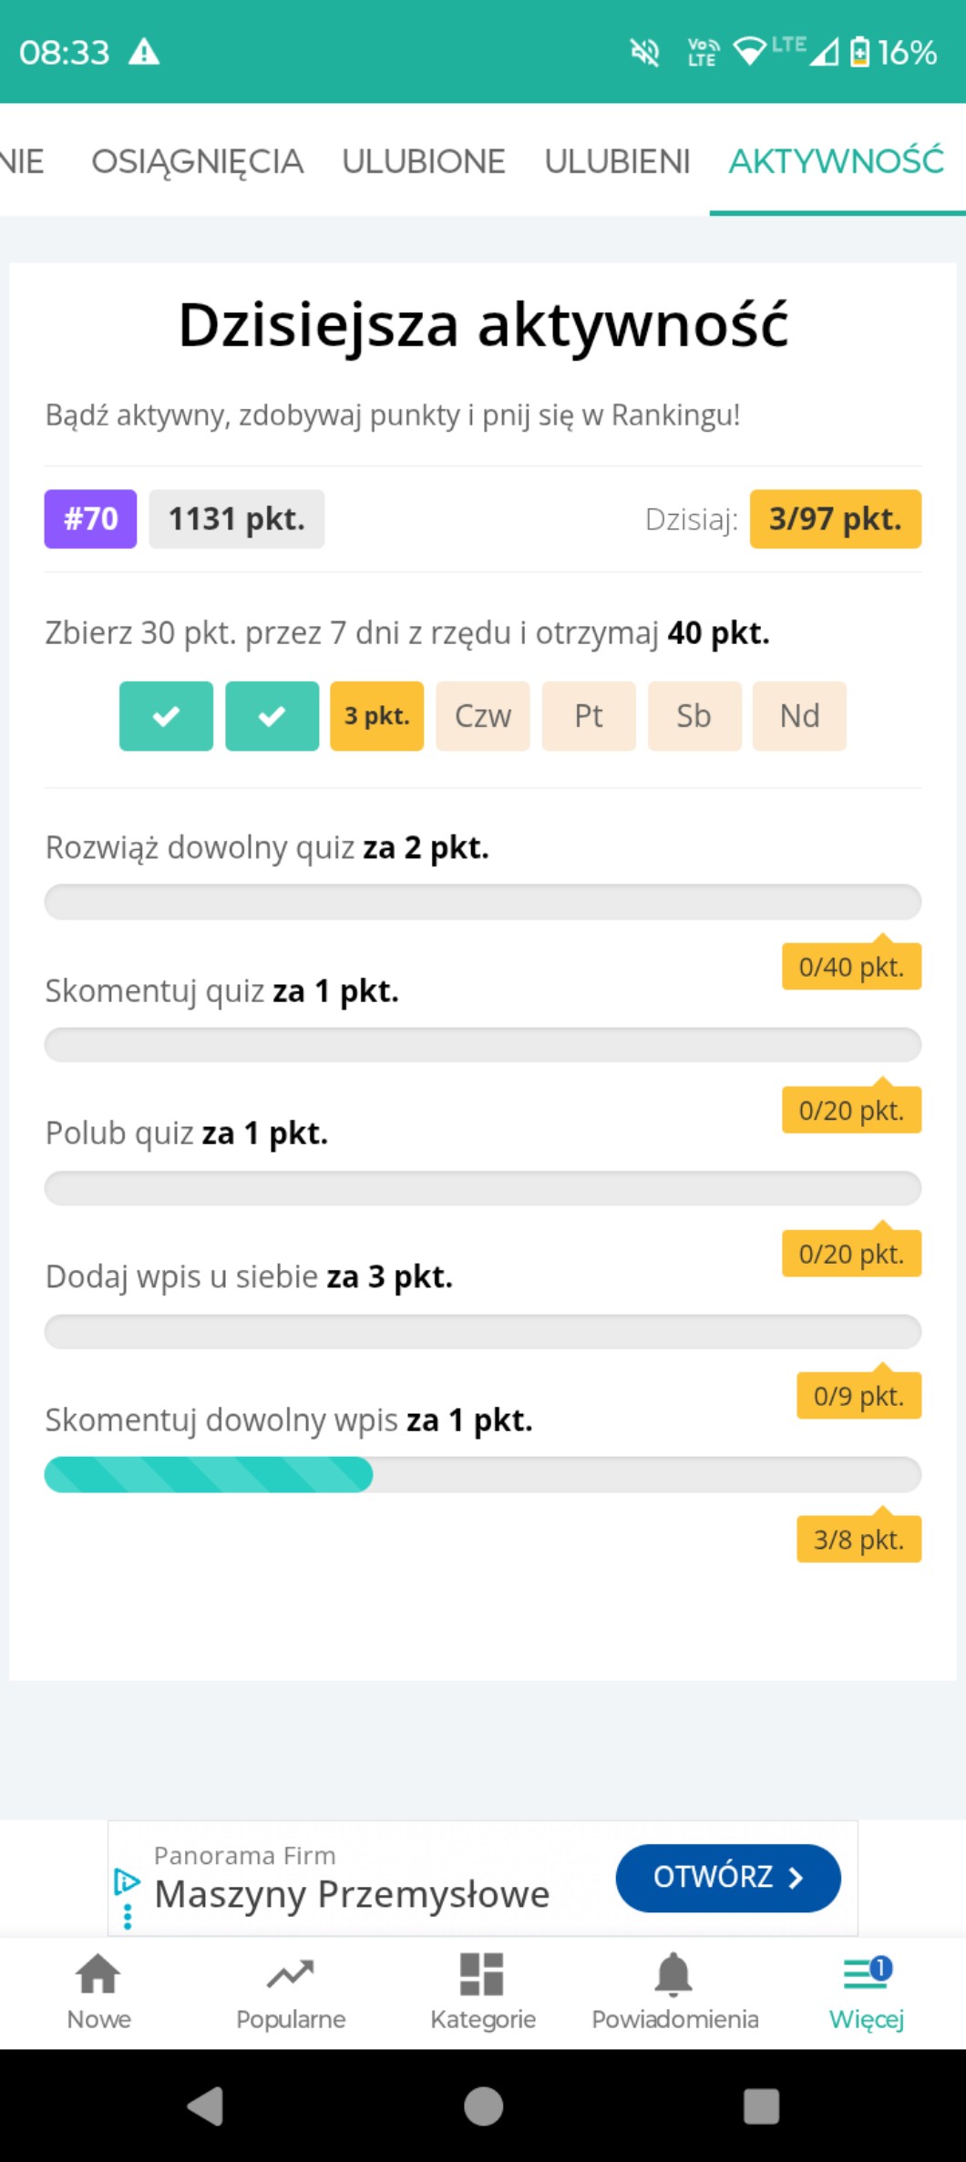
Task: Tap the Android back navigation button
Action: point(206,2106)
